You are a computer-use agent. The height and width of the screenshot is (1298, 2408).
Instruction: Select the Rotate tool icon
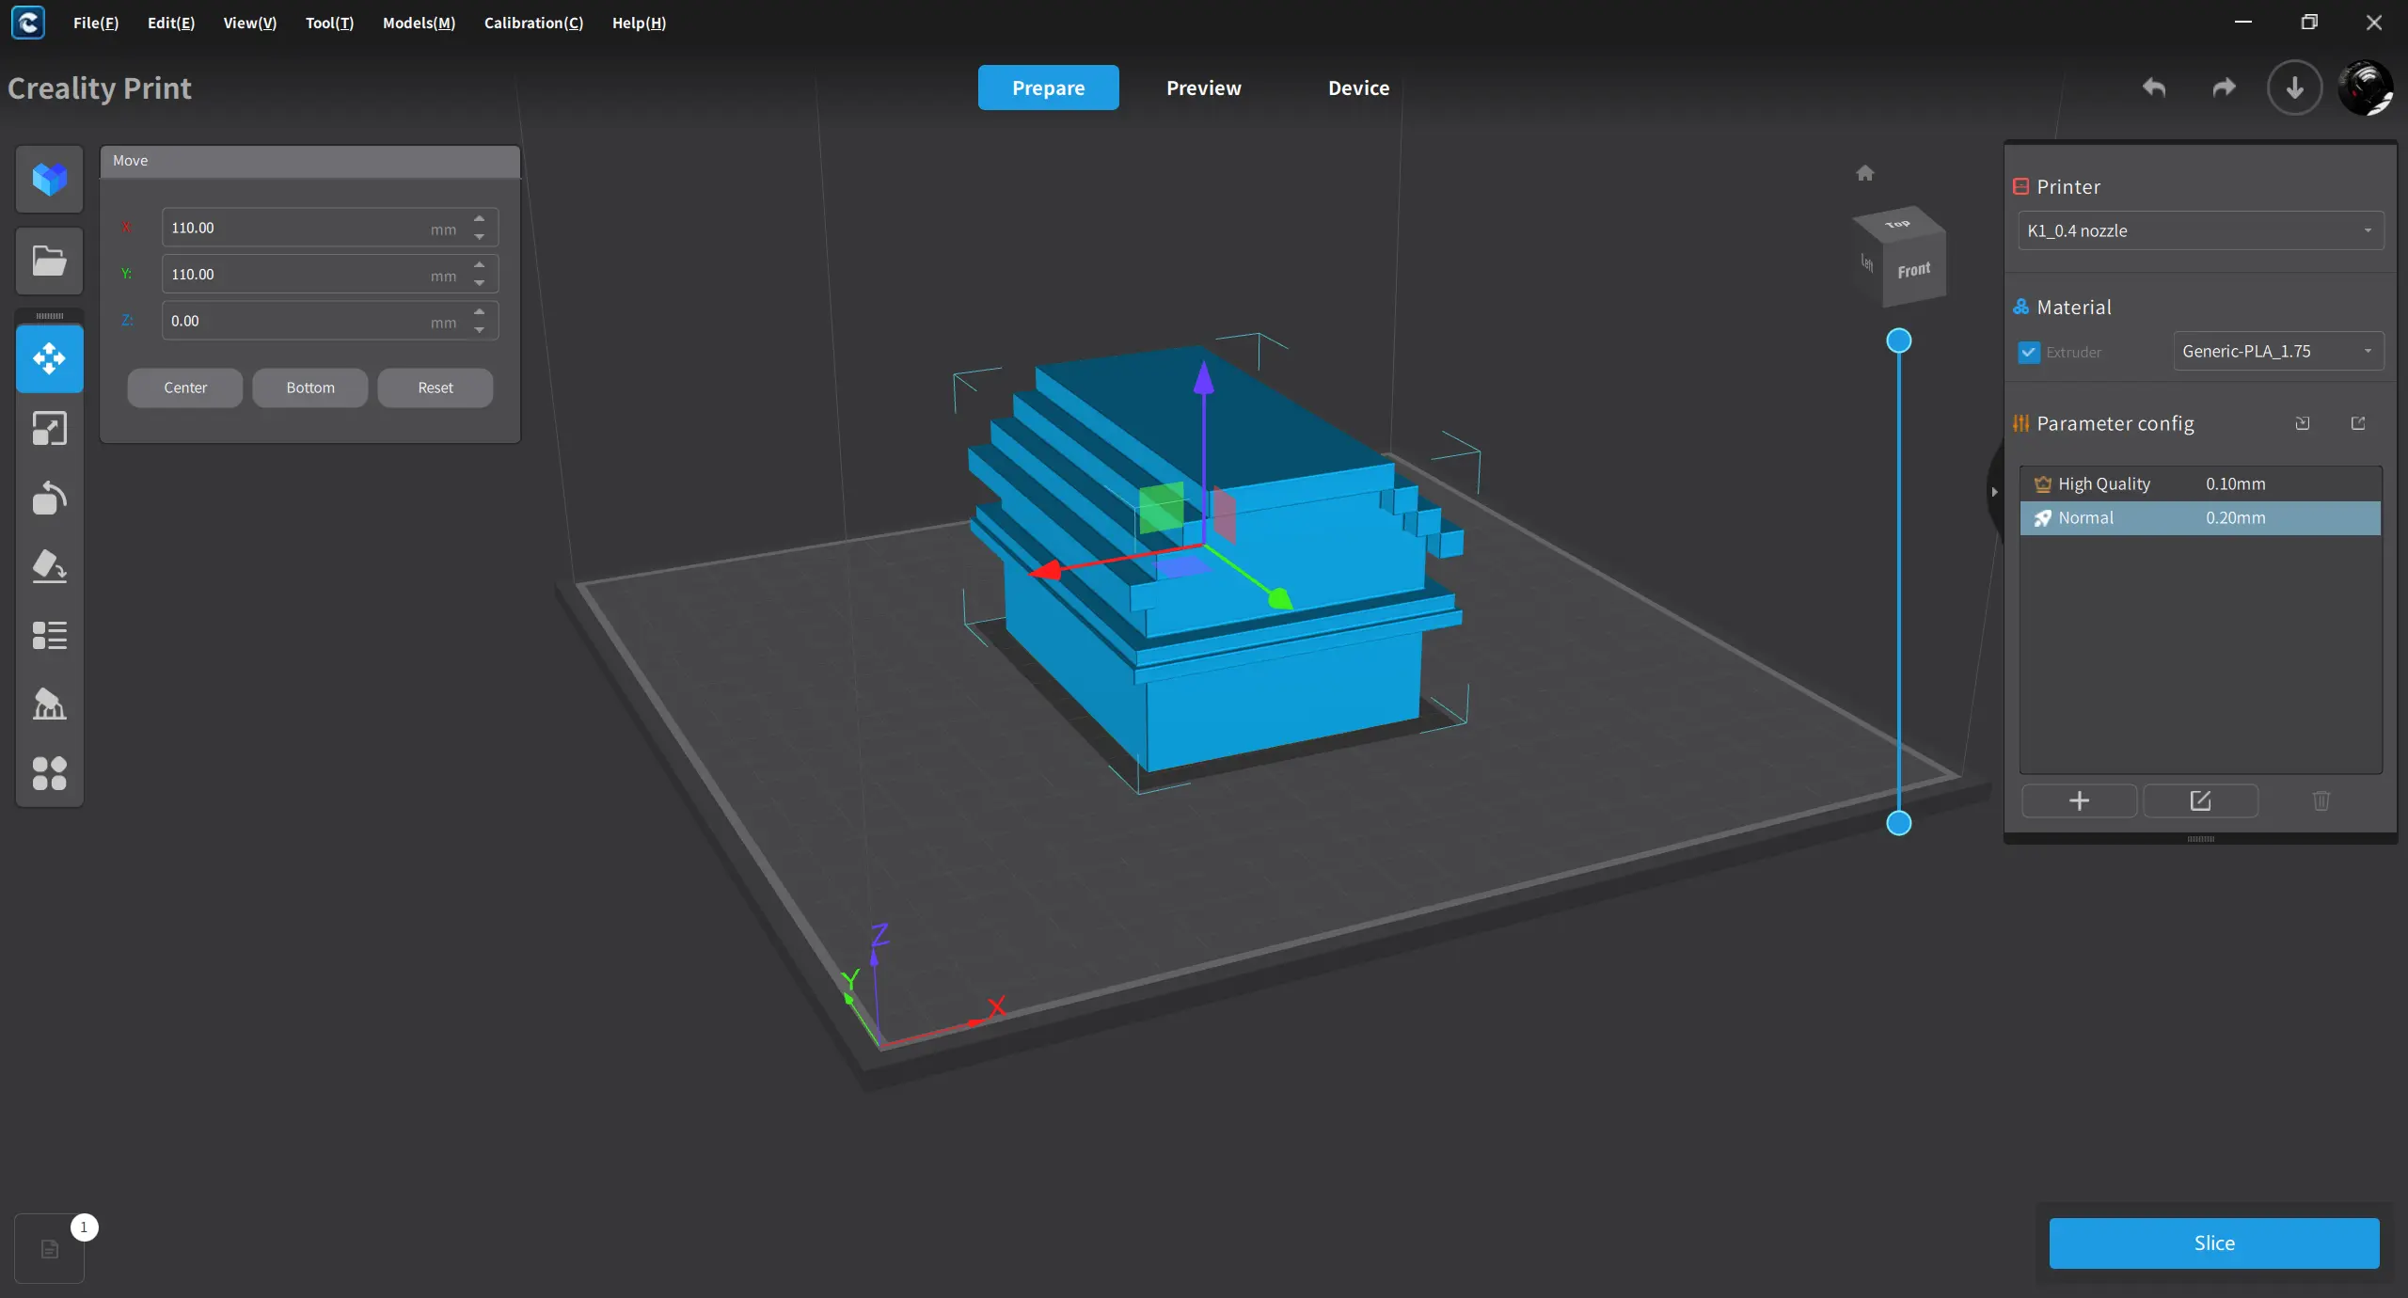[x=50, y=498]
